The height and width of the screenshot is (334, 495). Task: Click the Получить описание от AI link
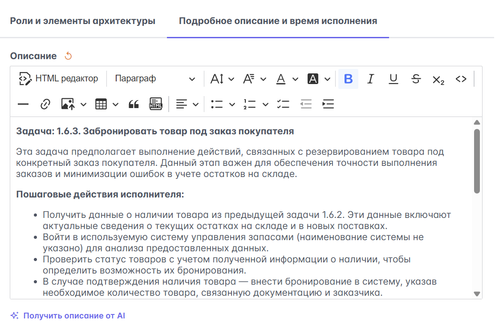[x=74, y=316]
